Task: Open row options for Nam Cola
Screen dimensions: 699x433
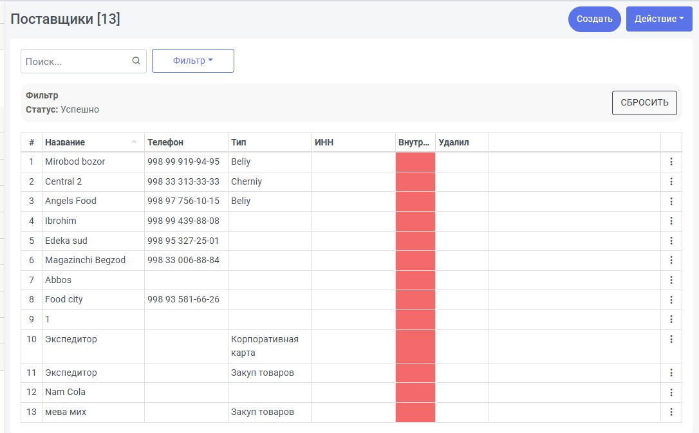Action: click(x=671, y=392)
